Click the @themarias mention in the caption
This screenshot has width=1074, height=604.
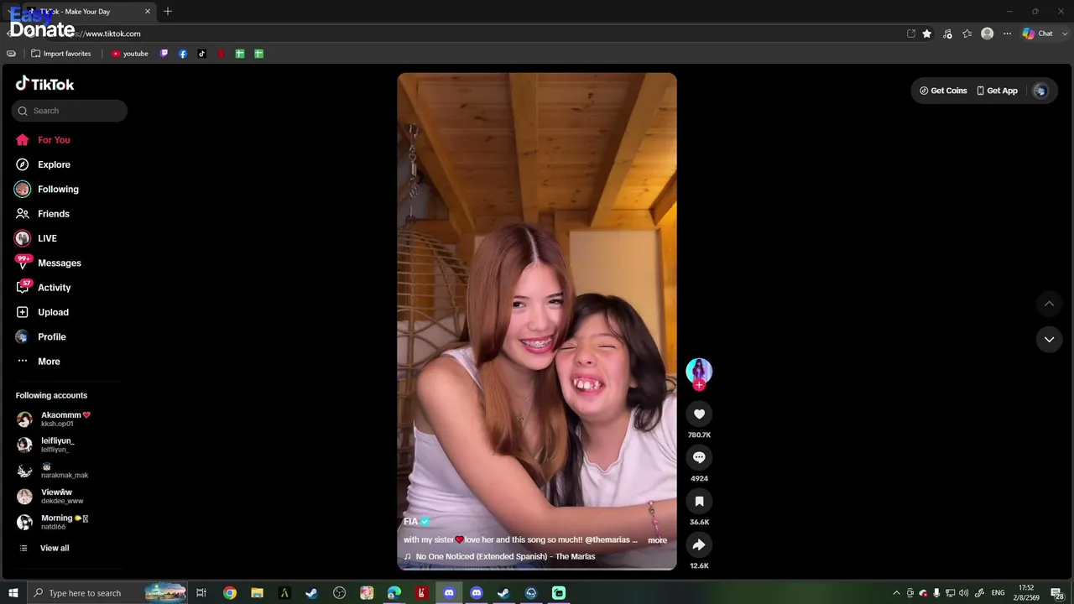pos(607,539)
